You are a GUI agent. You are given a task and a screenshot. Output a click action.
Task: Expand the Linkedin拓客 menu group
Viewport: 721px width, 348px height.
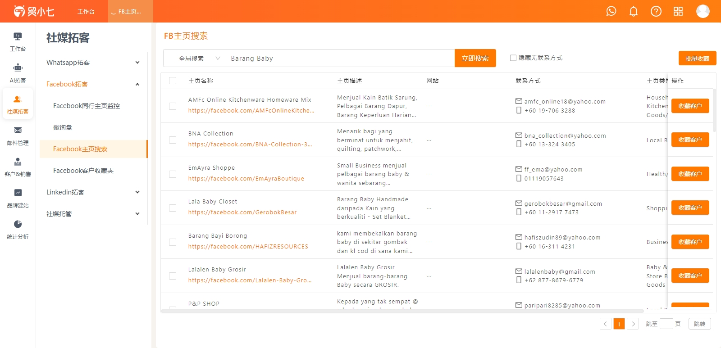click(93, 192)
